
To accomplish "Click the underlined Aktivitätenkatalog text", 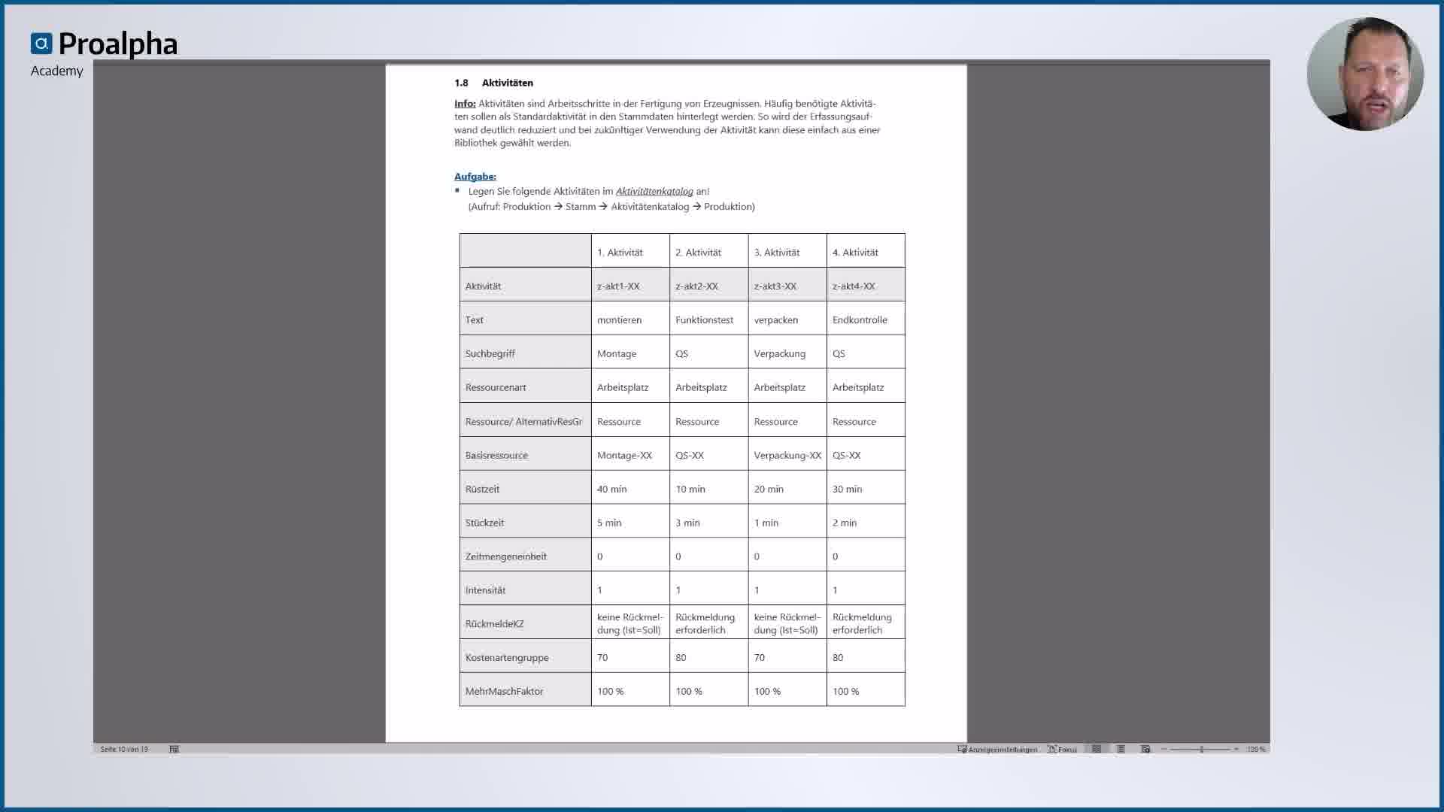I will coord(654,191).
